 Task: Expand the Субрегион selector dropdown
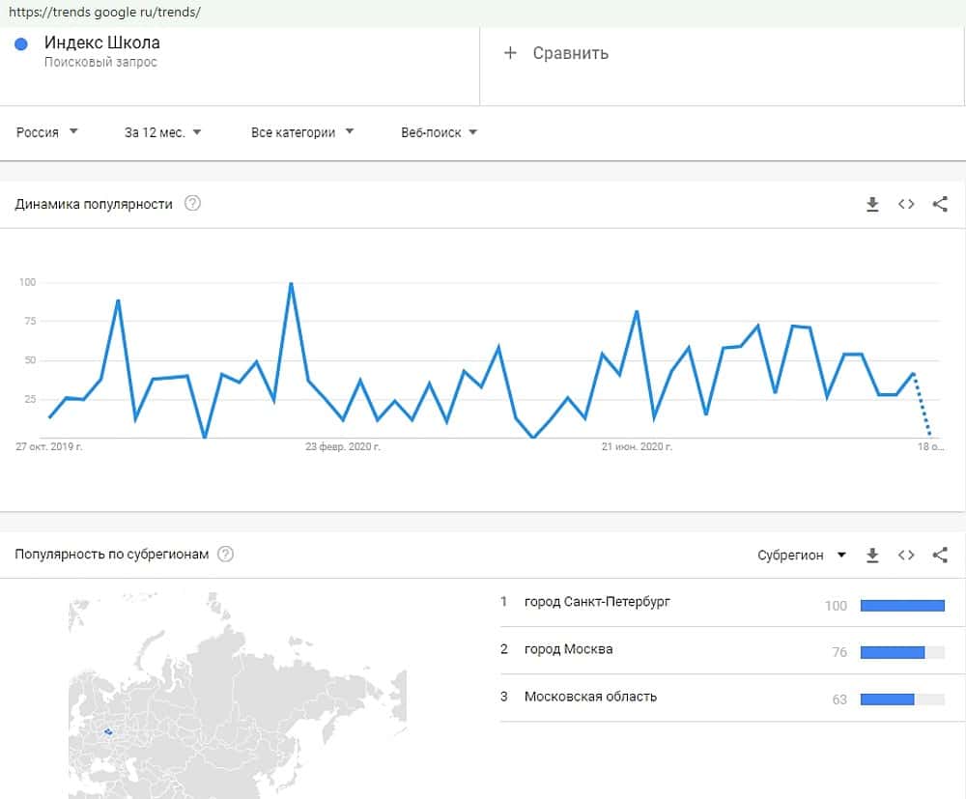pyautogui.click(x=801, y=555)
